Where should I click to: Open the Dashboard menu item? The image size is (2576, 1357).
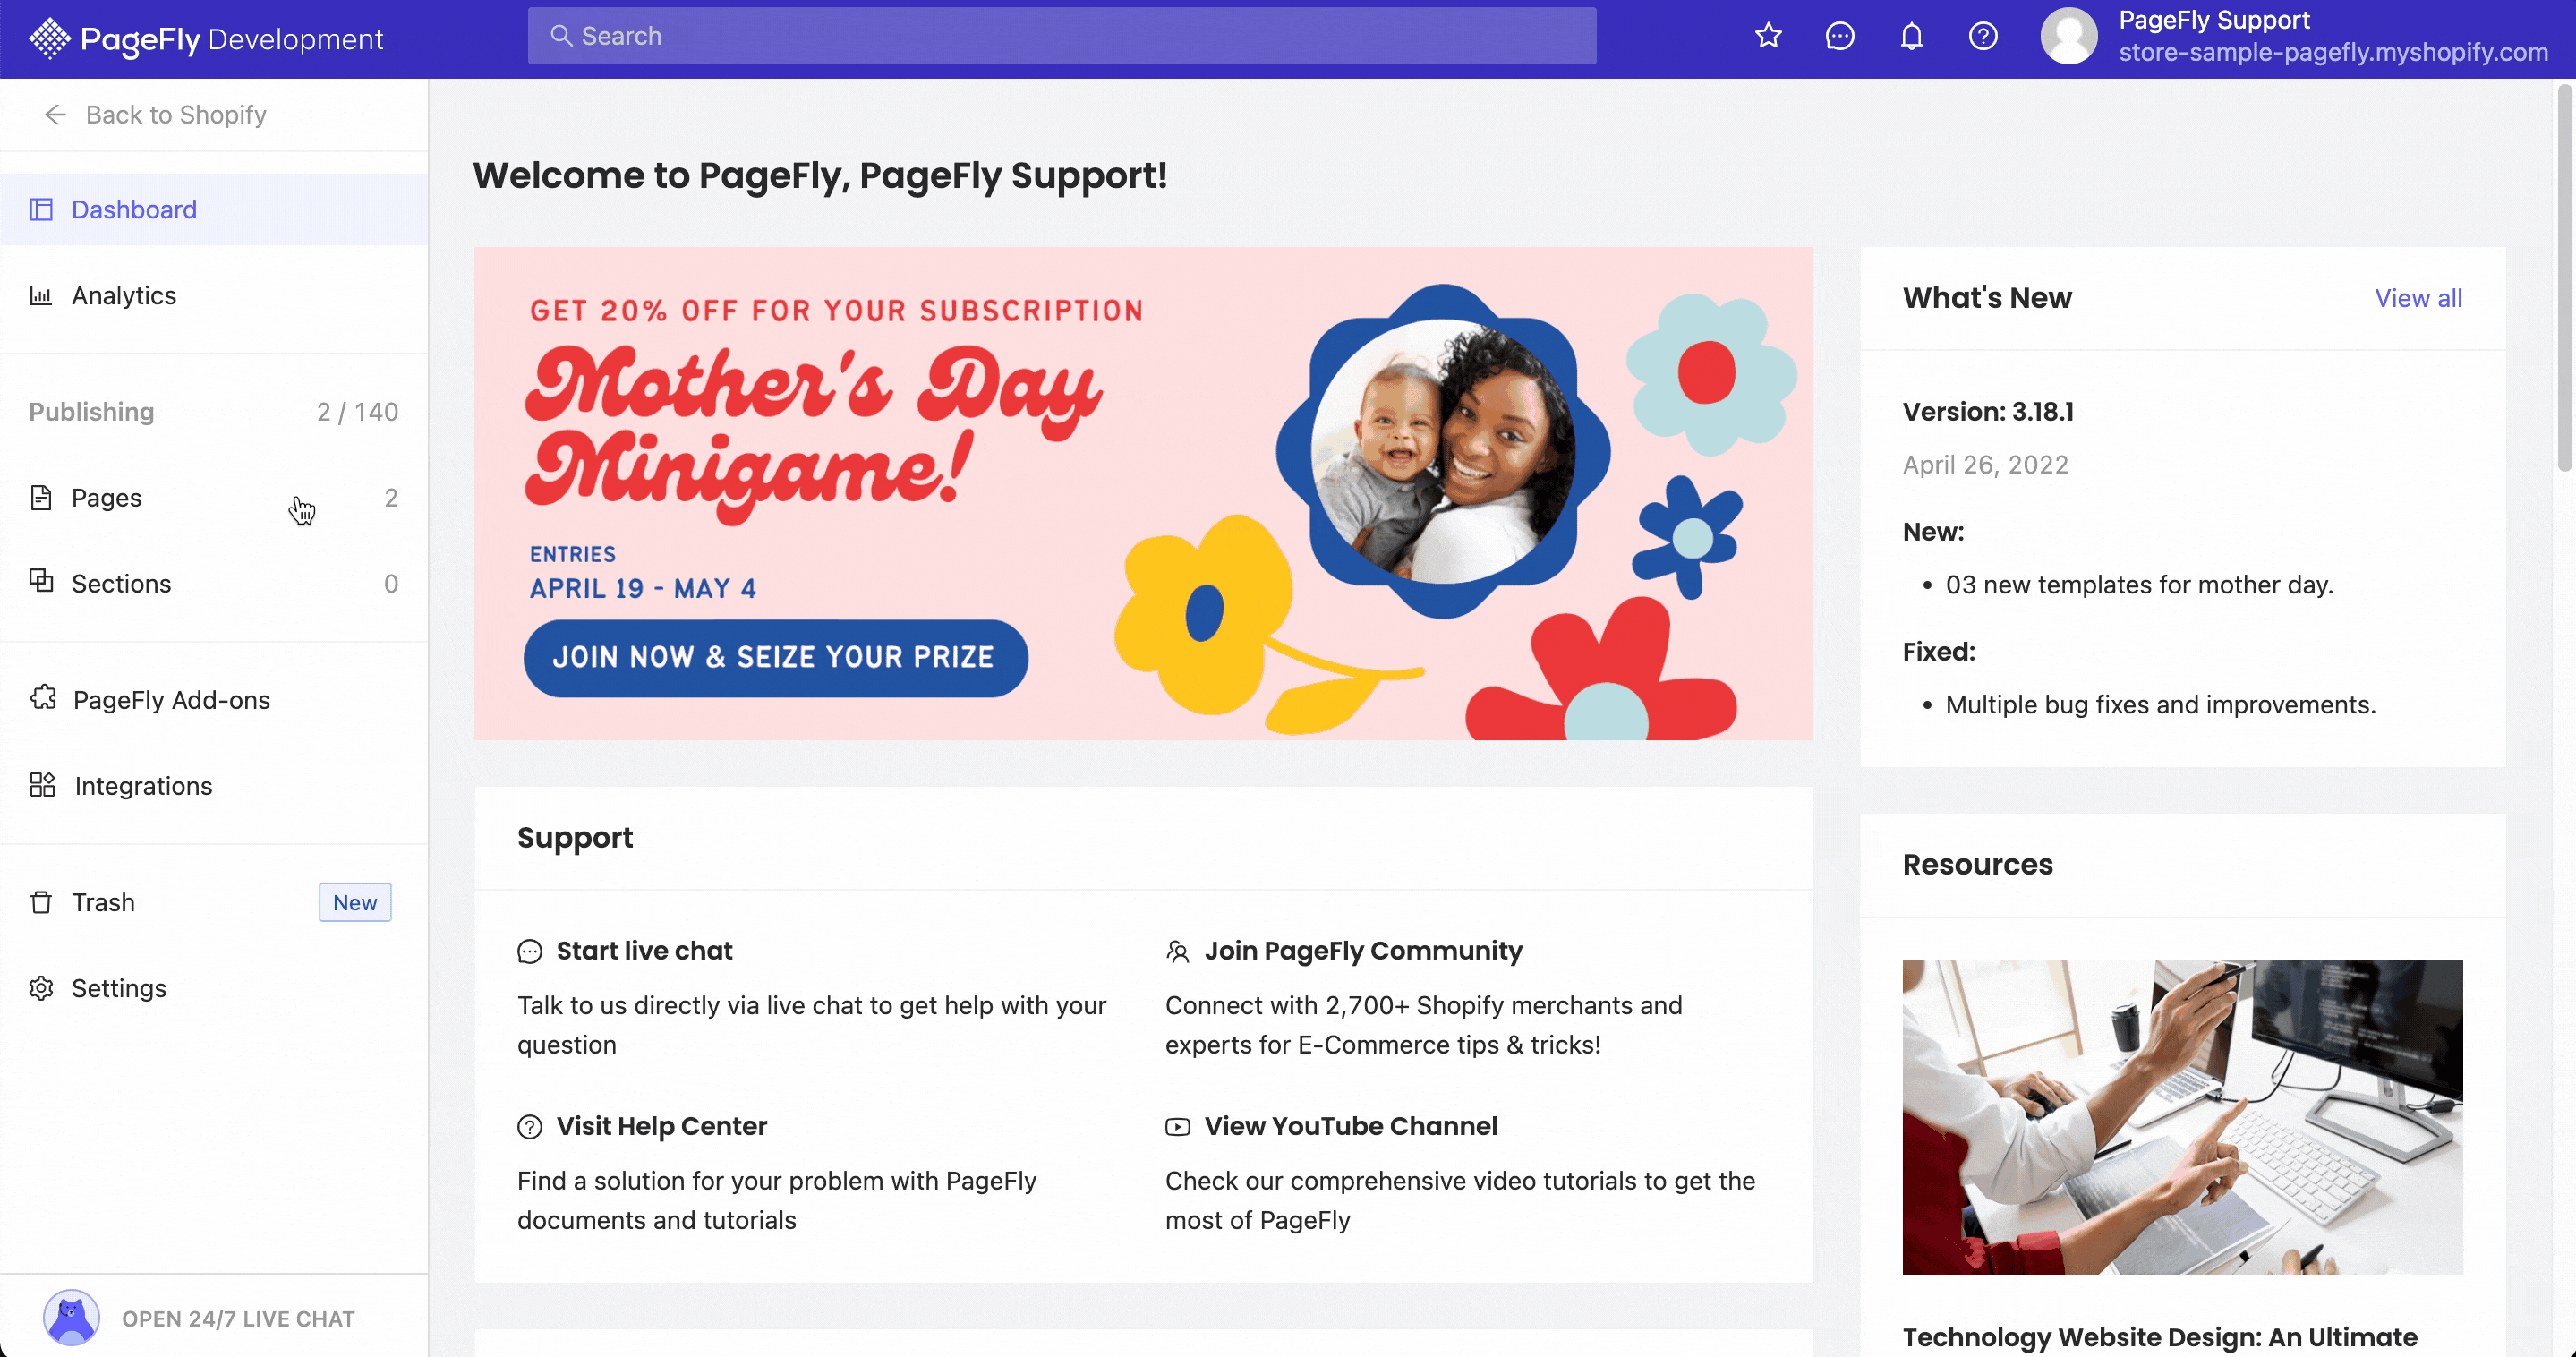(214, 209)
